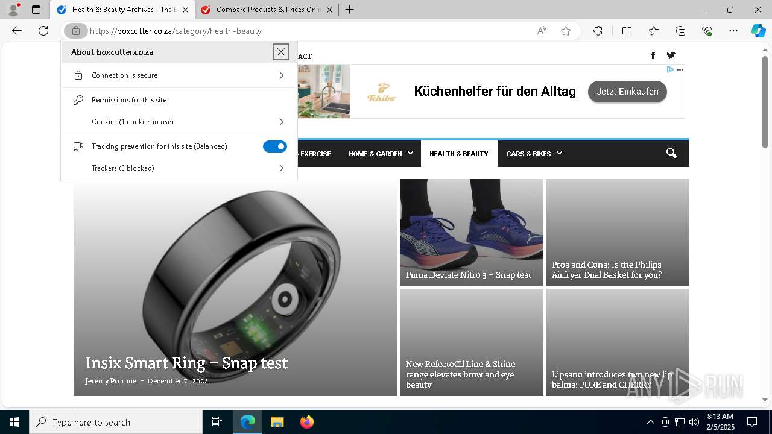Open the Browser essentials heart icon
The width and height of the screenshot is (772, 434).
707,31
